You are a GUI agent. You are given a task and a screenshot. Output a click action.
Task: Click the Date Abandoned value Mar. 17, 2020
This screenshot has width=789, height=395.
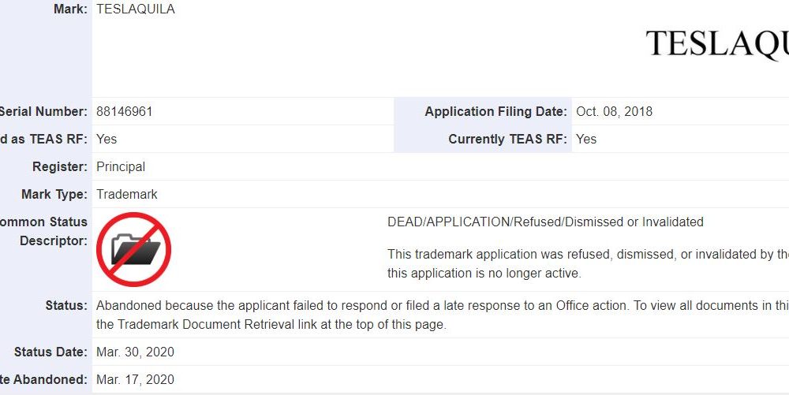[x=136, y=379]
